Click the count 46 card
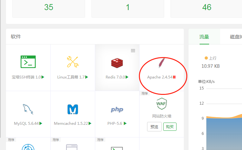The height and width of the screenshot is (150, 242). 206,9
